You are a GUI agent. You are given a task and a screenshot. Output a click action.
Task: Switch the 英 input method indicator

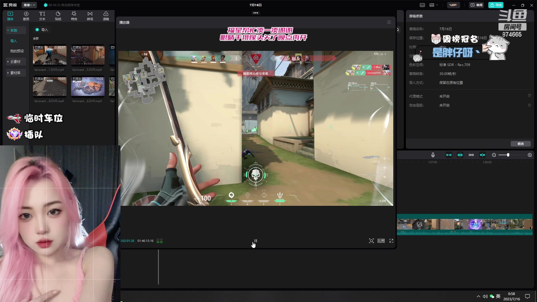pyautogui.click(x=498, y=296)
